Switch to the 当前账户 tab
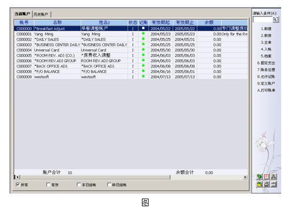296x209 pixels. click(22, 14)
